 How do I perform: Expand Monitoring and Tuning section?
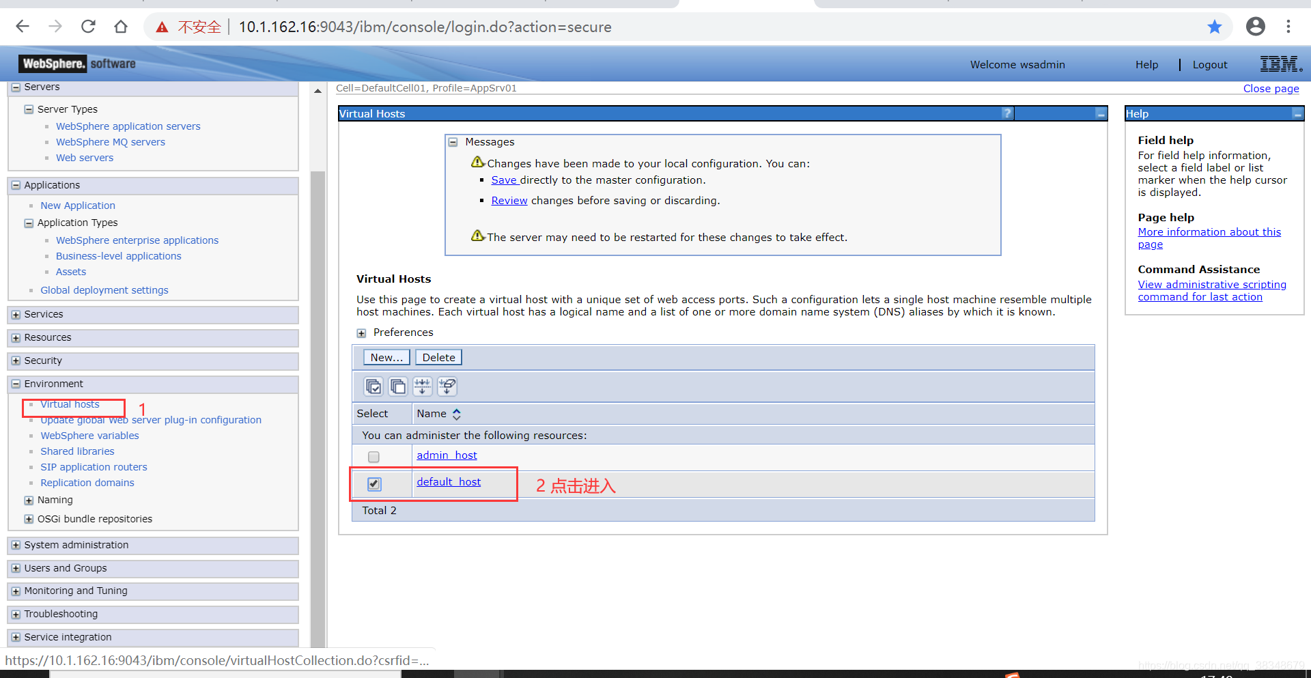coord(16,591)
